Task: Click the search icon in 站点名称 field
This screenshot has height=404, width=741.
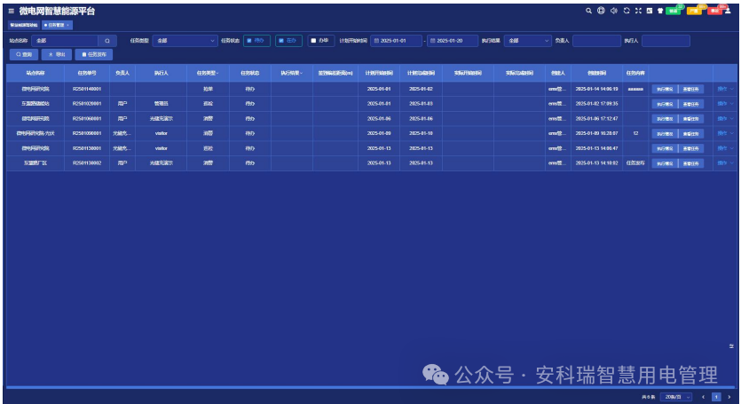Action: click(x=107, y=41)
